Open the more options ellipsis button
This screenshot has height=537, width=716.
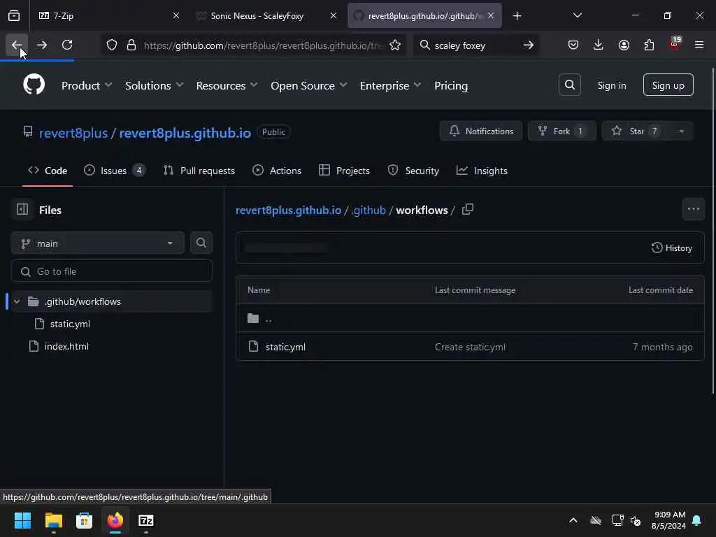(x=693, y=209)
